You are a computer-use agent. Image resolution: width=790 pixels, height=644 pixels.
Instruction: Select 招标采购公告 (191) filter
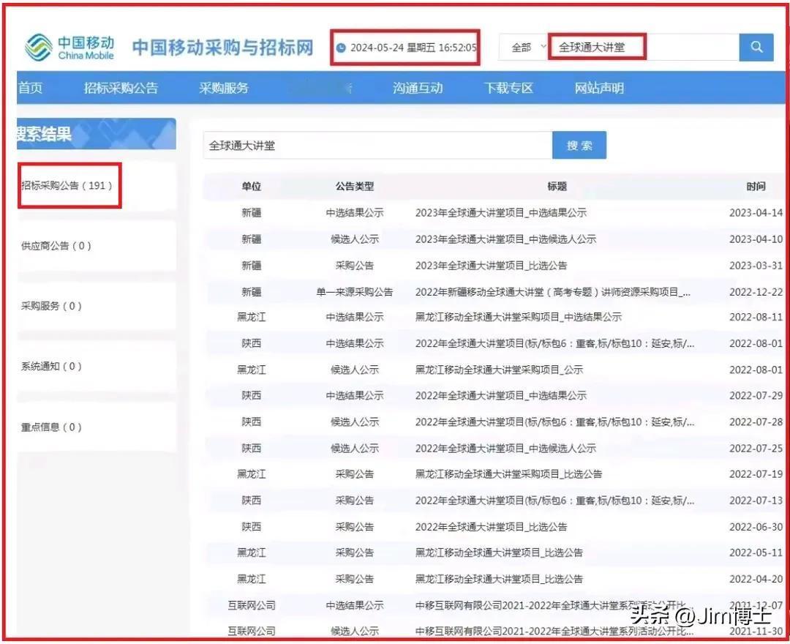tap(67, 185)
